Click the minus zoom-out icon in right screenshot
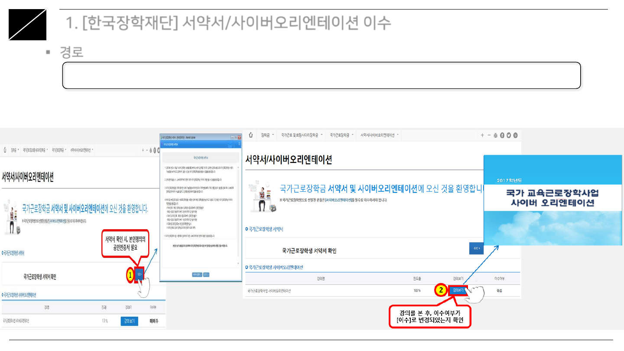The width and height of the screenshot is (624, 351). [x=489, y=135]
